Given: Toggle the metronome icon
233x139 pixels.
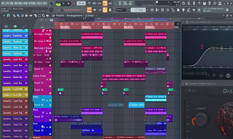Looking at the screenshot, I should 89,3.
